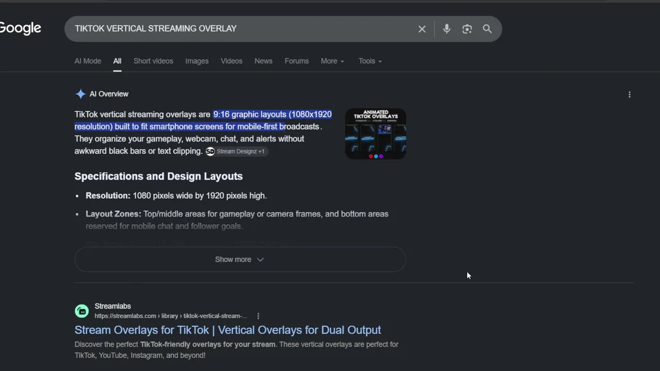The width and height of the screenshot is (660, 371).
Task: Click the AI Overview sparkle icon
Action: [x=80, y=94]
